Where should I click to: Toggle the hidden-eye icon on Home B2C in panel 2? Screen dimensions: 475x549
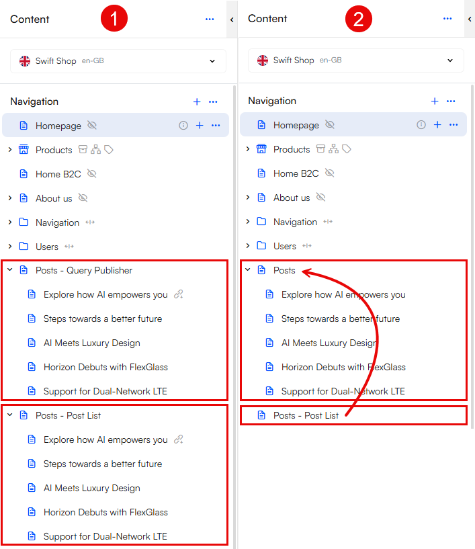click(329, 173)
